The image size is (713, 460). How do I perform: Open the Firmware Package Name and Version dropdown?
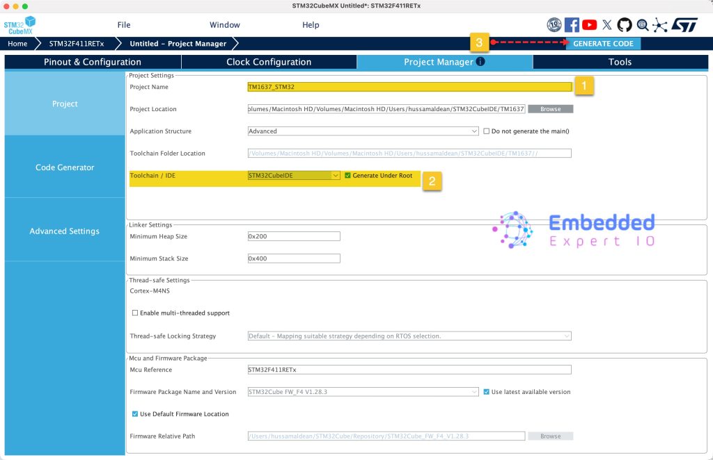[363, 392]
